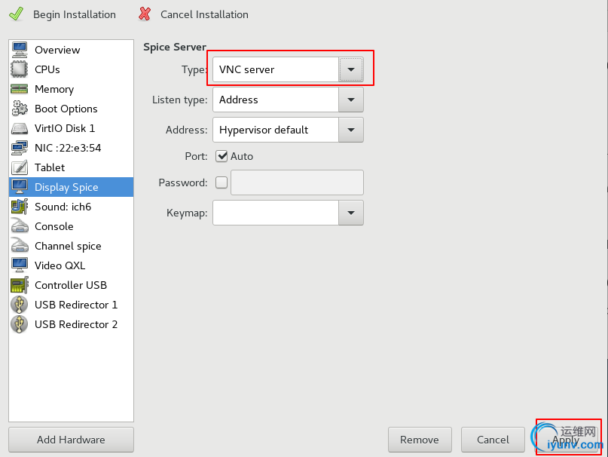Screen dimensions: 608x457
Task: Click the Add Hardware button
Action: click(71, 440)
